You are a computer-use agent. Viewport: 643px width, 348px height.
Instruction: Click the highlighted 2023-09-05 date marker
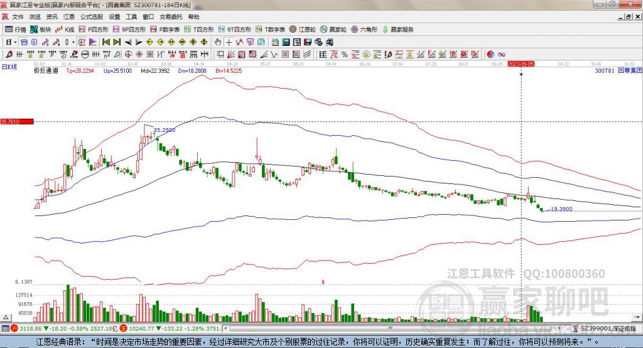click(521, 65)
